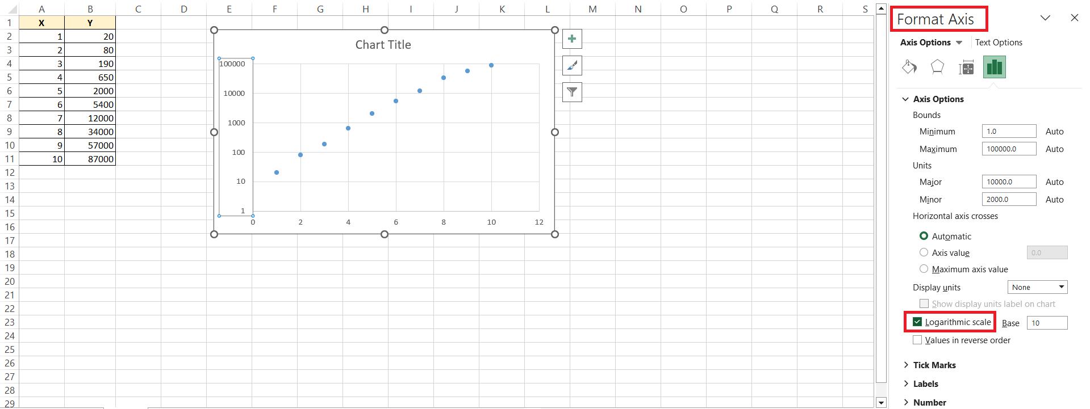Screen dimensions: 1090x409
Task: Select the X header cell
Action: tap(41, 23)
